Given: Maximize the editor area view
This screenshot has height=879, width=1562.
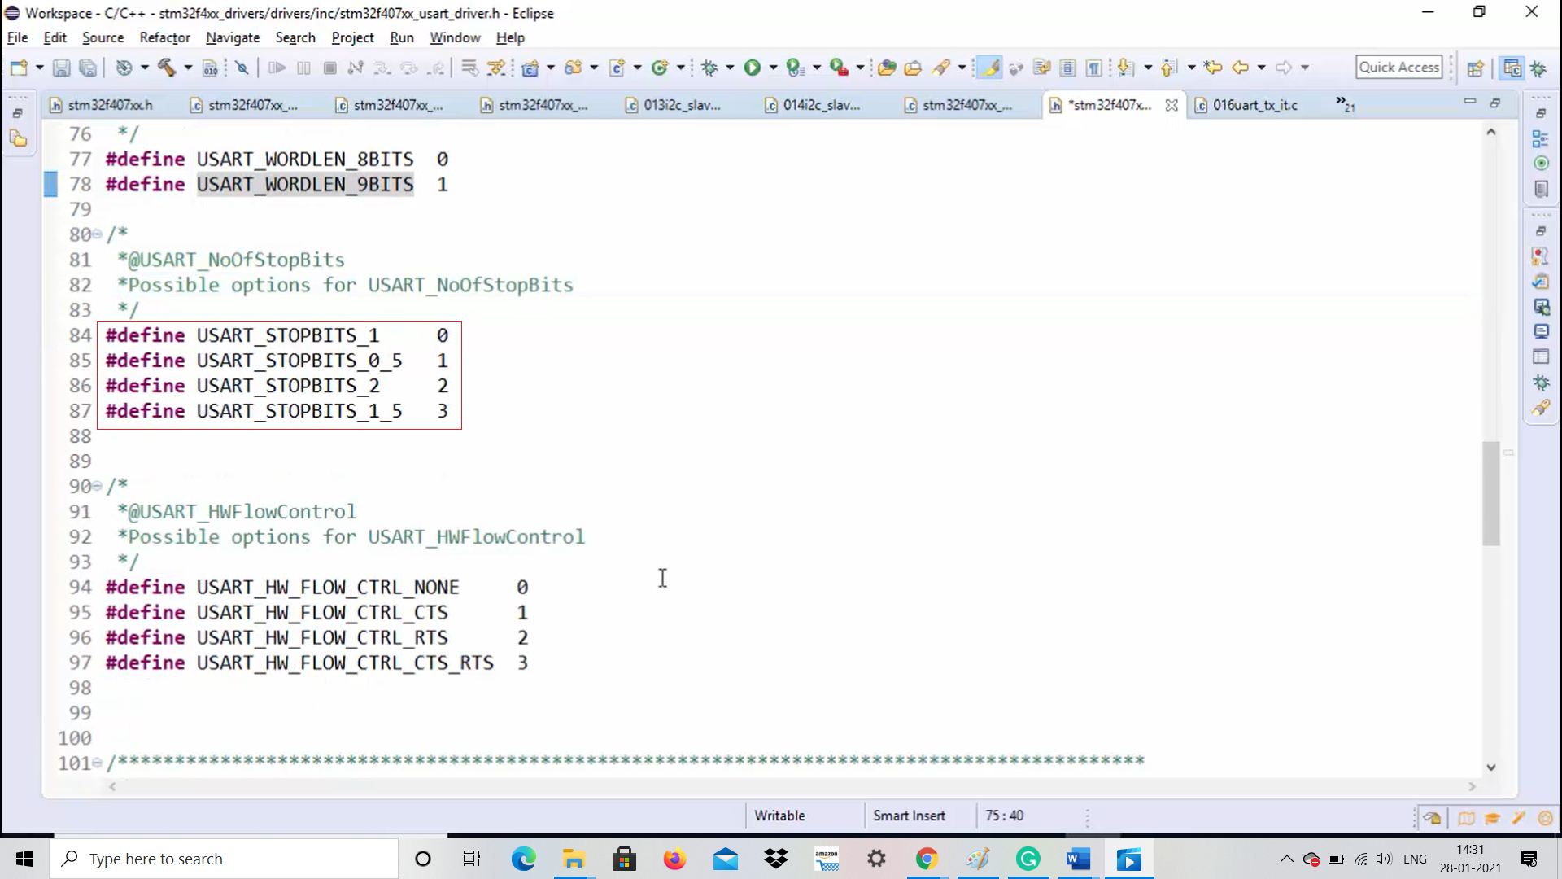Looking at the screenshot, I should tap(1495, 103).
